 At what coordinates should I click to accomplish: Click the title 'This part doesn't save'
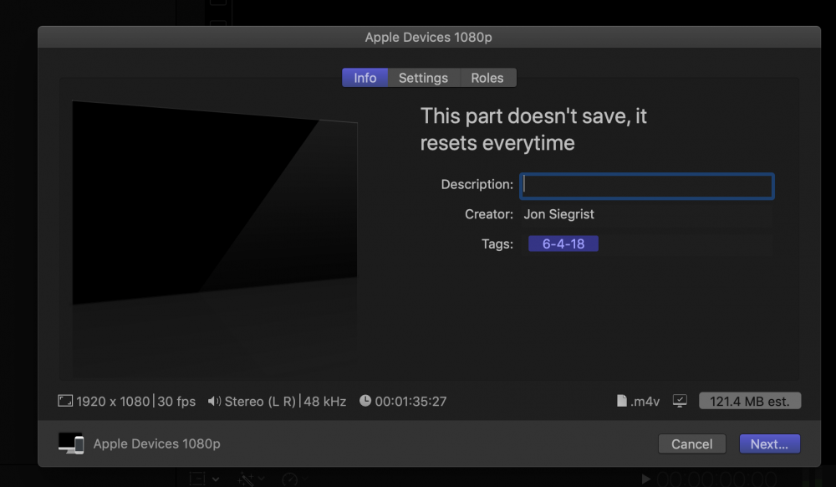(x=533, y=129)
